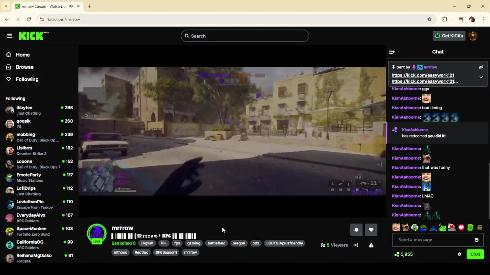Select the mthood tag
The width and height of the screenshot is (490, 275).
pyautogui.click(x=121, y=252)
